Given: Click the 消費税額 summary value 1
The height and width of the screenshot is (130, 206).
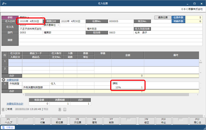Looking at the screenshot, I should coord(60,104).
